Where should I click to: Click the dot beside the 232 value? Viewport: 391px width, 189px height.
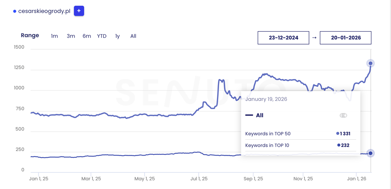339,145
